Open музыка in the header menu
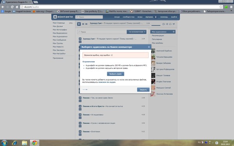The height and width of the screenshot is (146, 234). [x=149, y=17]
